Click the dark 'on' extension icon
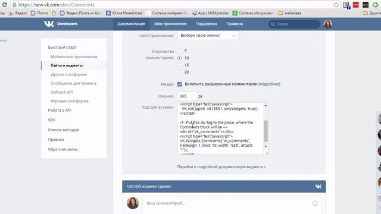 [366, 5]
